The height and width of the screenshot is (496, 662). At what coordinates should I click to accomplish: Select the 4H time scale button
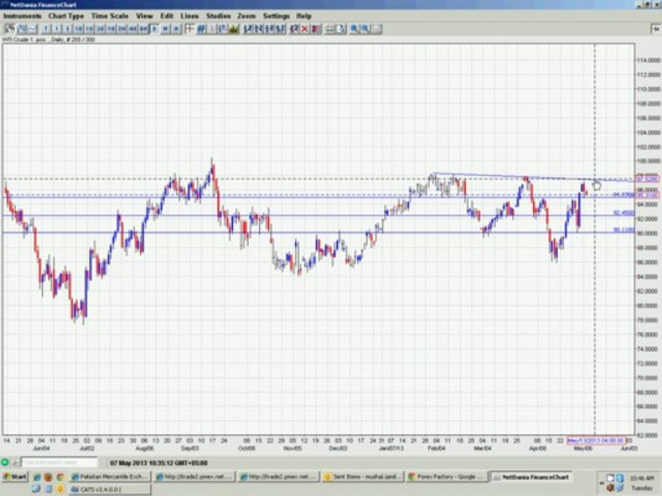(x=132, y=29)
